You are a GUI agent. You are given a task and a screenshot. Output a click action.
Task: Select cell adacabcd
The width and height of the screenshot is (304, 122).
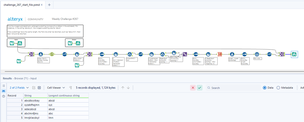tap(35, 109)
